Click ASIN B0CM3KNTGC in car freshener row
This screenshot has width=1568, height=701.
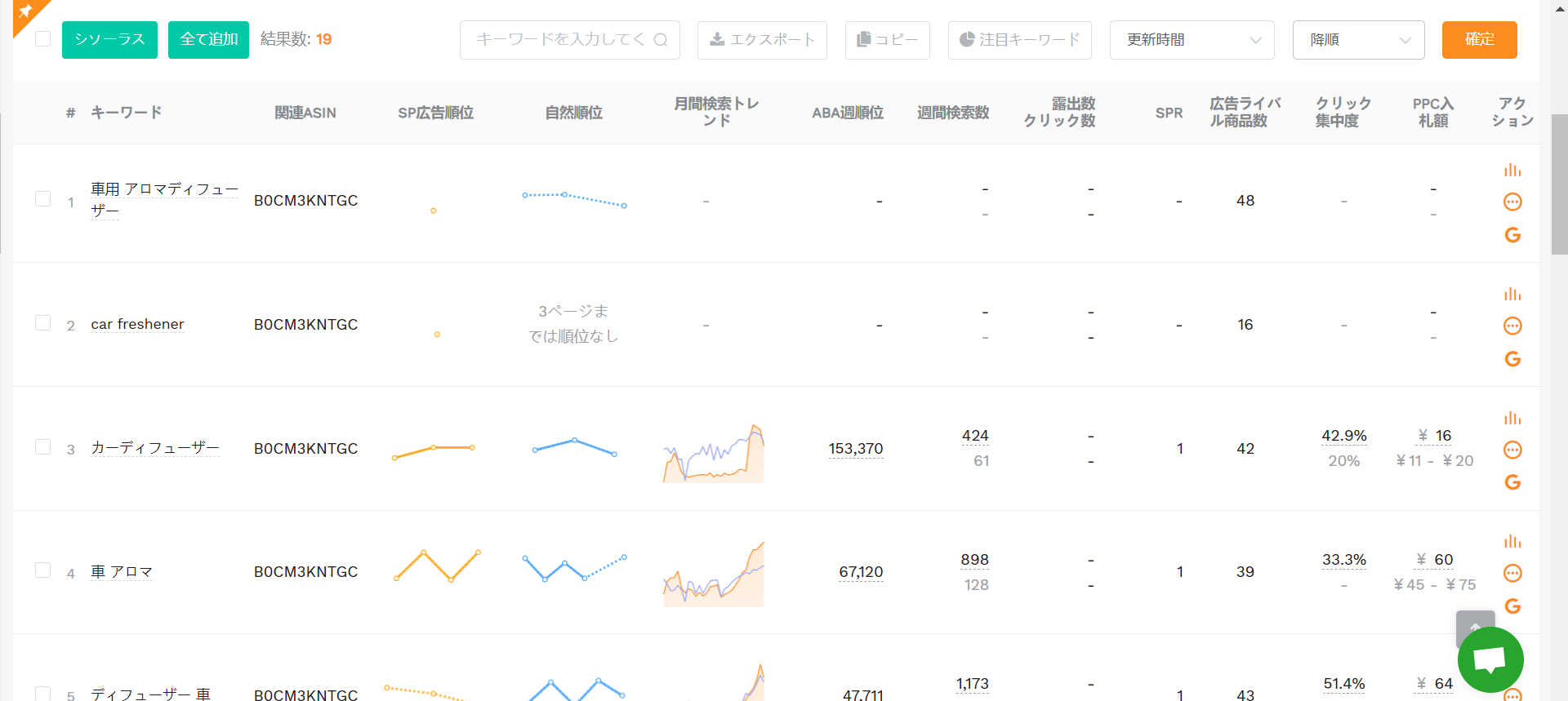pos(305,325)
